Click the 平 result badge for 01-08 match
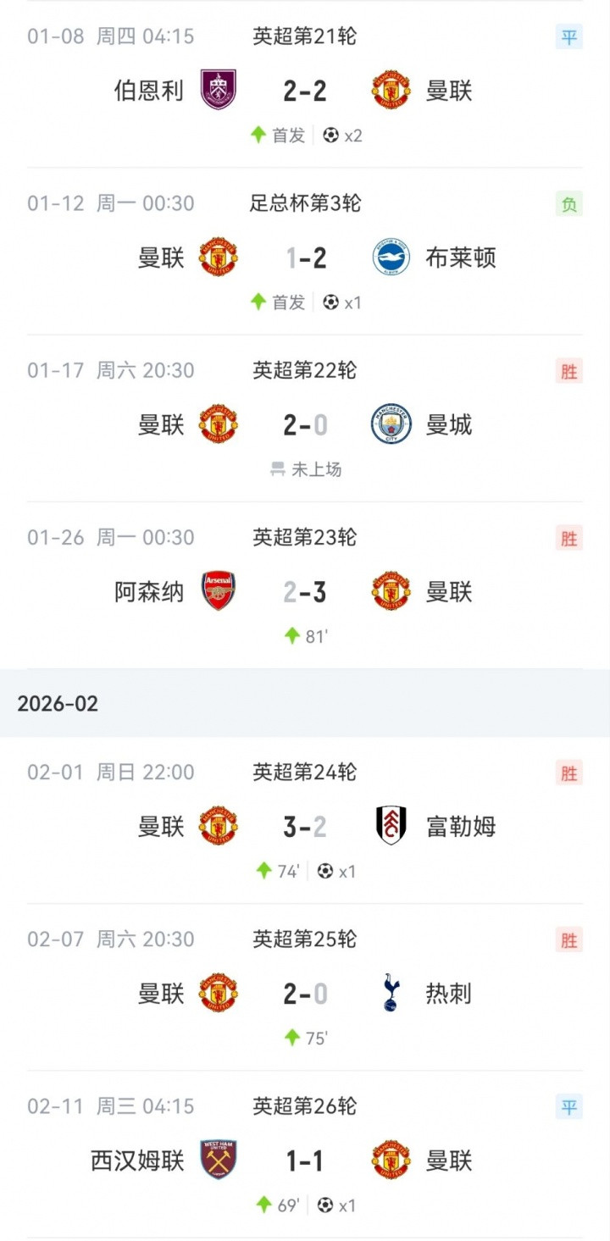 pyautogui.click(x=569, y=37)
